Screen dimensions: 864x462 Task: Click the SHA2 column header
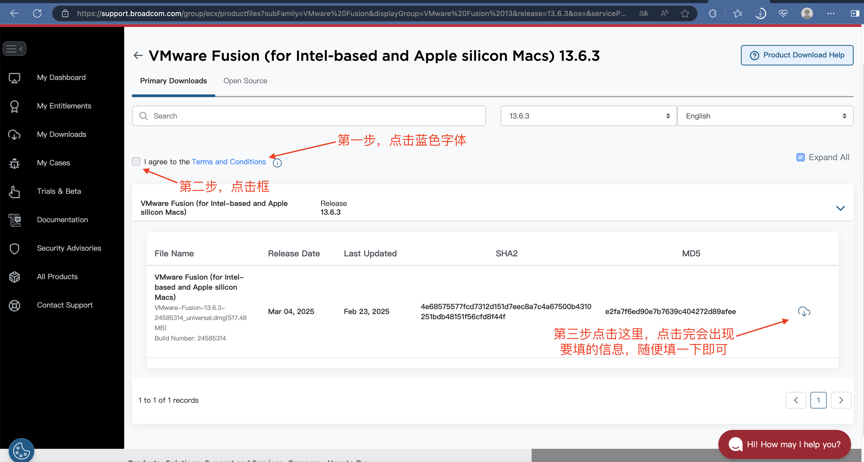(507, 254)
